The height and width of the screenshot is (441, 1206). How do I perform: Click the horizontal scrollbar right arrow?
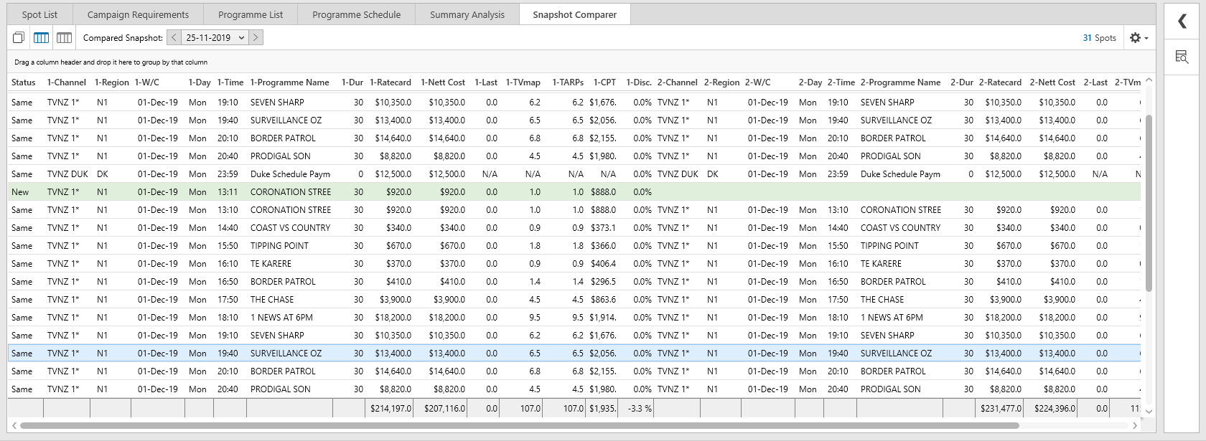[1135, 425]
